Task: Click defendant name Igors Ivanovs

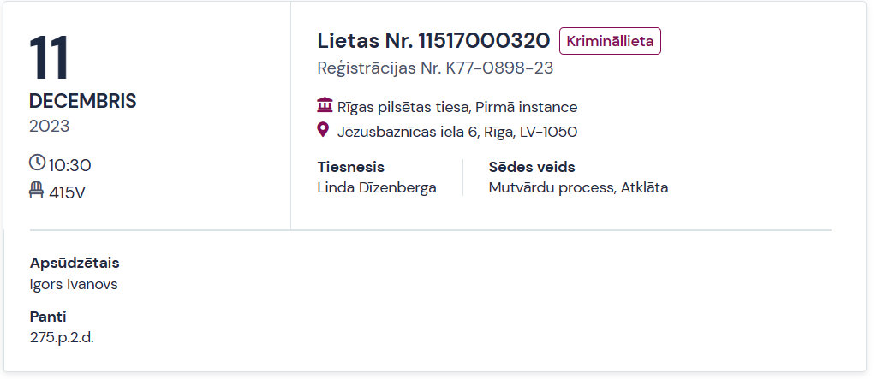Action: pos(74,285)
